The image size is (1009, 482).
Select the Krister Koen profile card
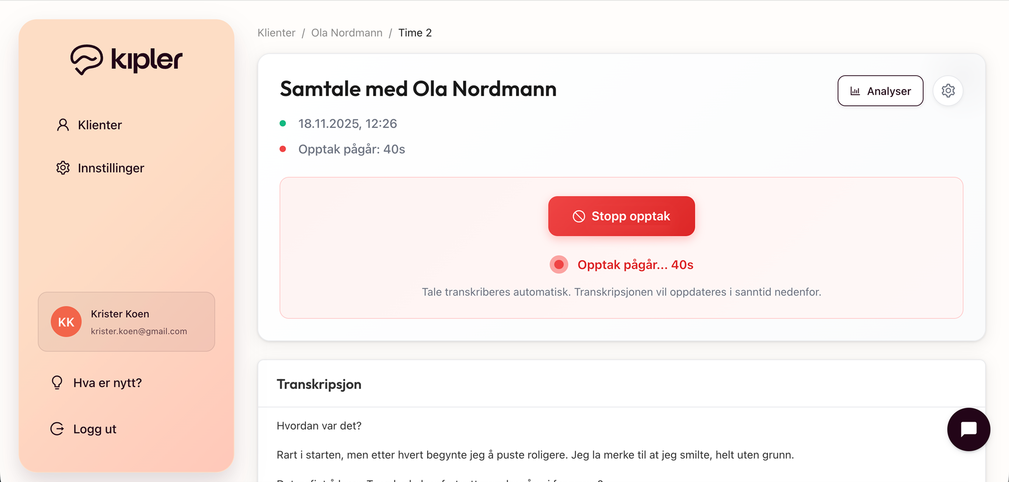[x=126, y=322]
